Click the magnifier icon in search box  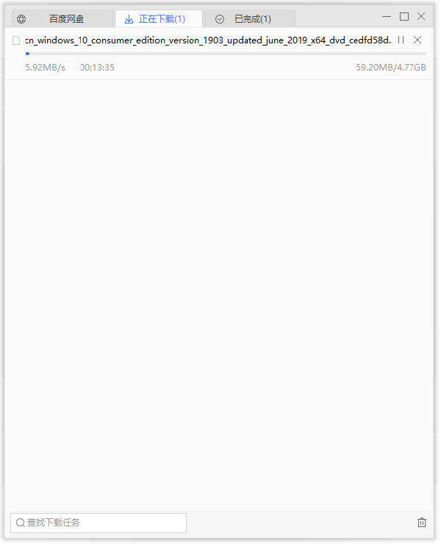[x=21, y=523]
